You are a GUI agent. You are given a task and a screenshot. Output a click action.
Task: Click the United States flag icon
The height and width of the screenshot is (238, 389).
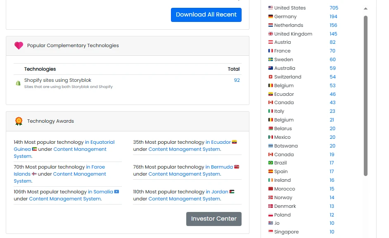270,8
